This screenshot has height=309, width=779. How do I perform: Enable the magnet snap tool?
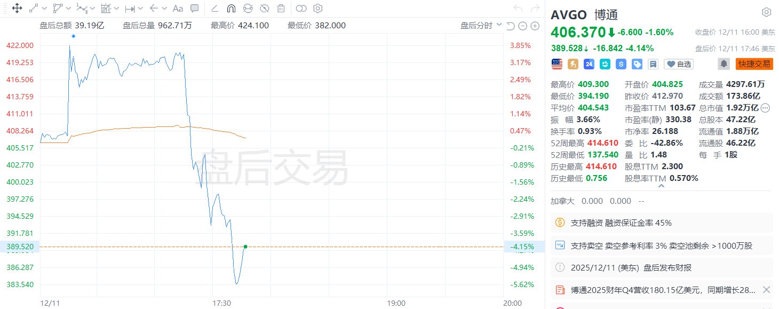pos(231,9)
